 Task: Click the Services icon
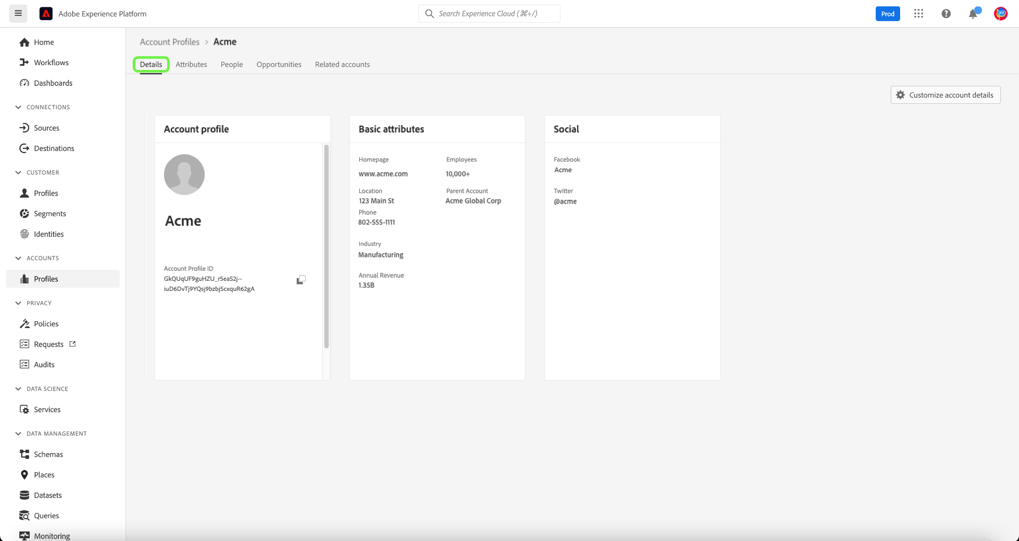24,410
